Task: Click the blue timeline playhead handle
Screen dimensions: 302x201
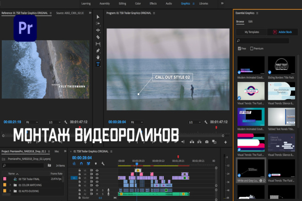Action: point(137,164)
